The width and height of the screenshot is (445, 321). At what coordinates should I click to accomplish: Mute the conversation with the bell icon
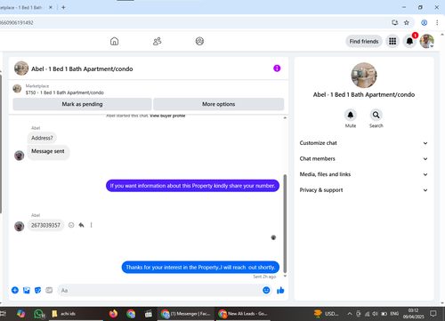click(351, 115)
